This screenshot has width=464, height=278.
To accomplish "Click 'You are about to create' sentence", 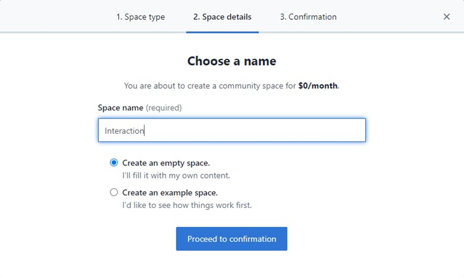I will (210, 86).
